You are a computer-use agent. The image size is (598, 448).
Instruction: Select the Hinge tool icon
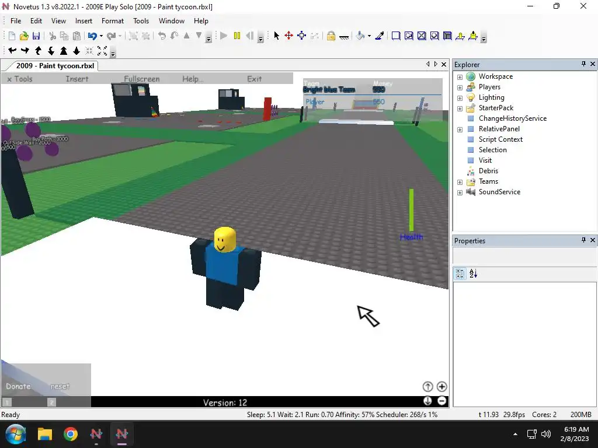[x=460, y=36]
